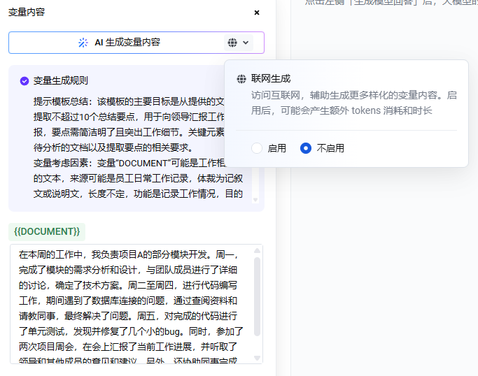This screenshot has width=478, height=376.
Task: Click the line starting 在本周的工作中
Action: click(x=128, y=254)
